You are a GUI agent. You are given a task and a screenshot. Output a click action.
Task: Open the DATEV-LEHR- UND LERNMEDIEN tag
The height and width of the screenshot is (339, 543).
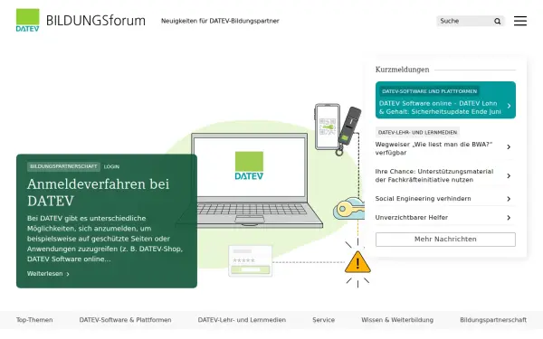pos(417,132)
